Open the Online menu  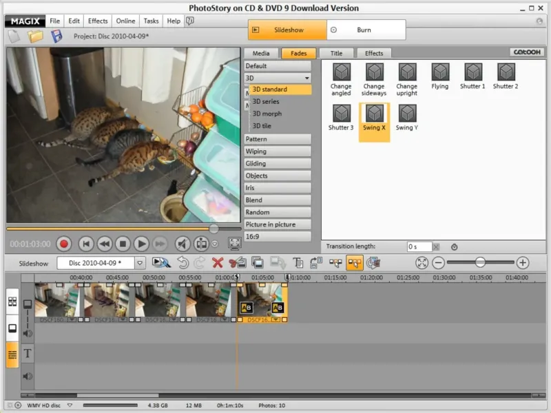click(x=125, y=21)
